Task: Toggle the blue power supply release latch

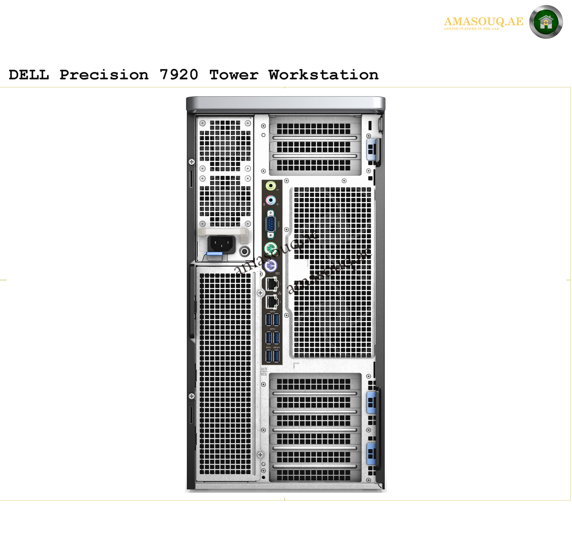Action: (x=214, y=253)
